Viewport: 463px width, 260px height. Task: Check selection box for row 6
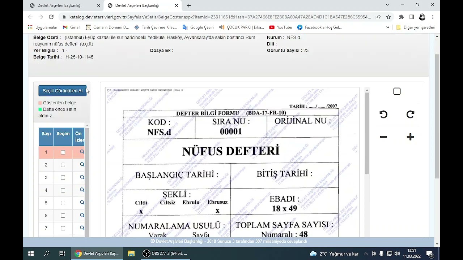(63, 216)
